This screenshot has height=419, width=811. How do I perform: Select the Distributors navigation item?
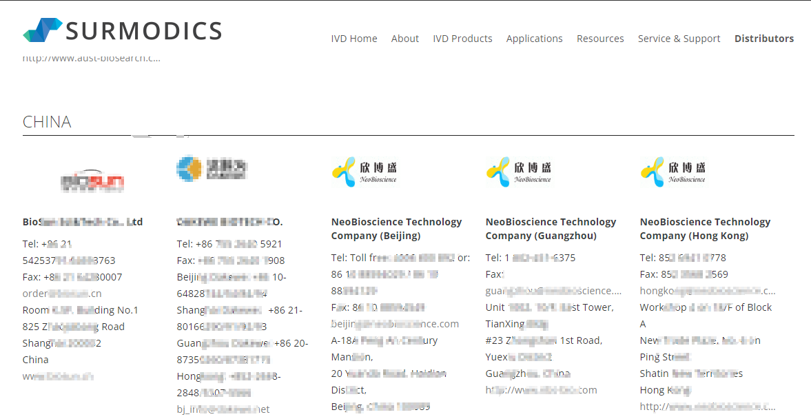(764, 39)
